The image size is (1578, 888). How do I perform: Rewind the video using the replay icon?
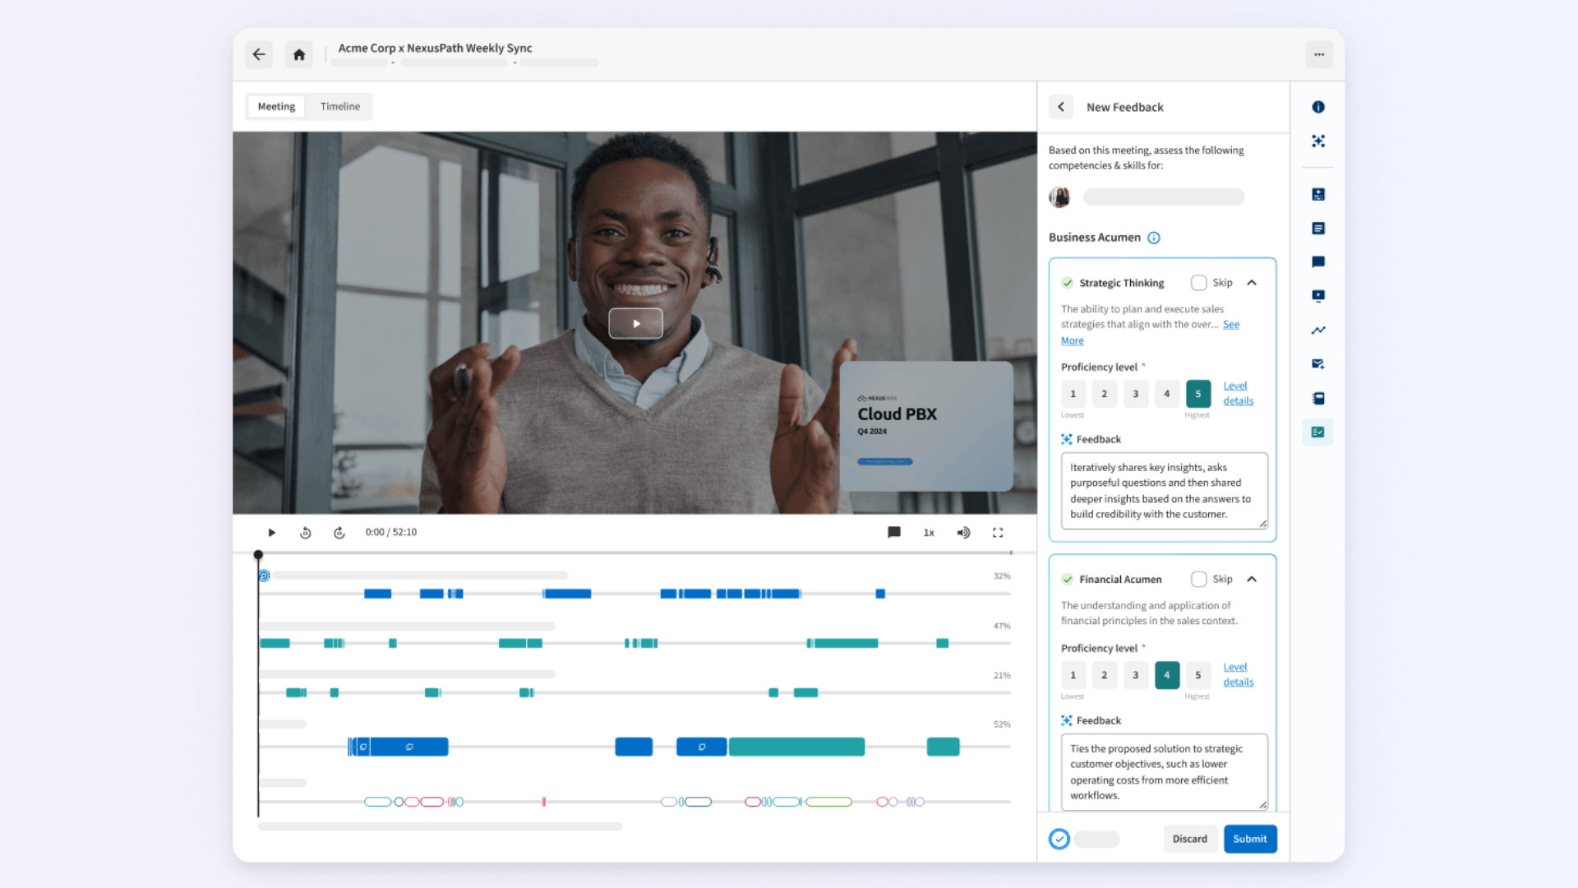pos(306,533)
